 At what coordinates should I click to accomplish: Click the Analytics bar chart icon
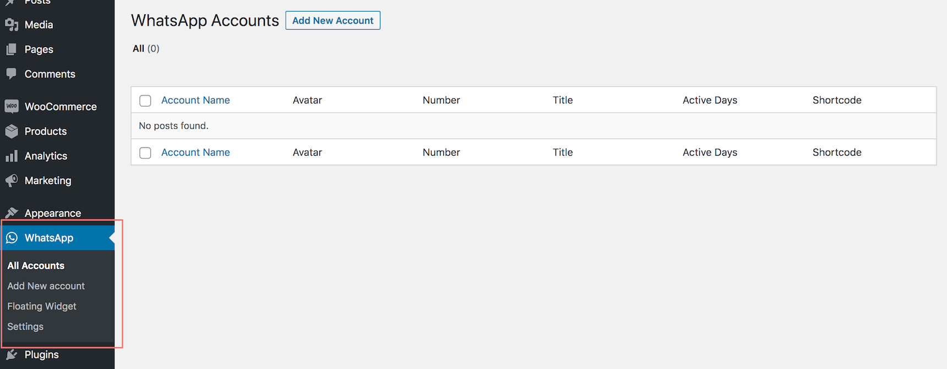(x=12, y=156)
